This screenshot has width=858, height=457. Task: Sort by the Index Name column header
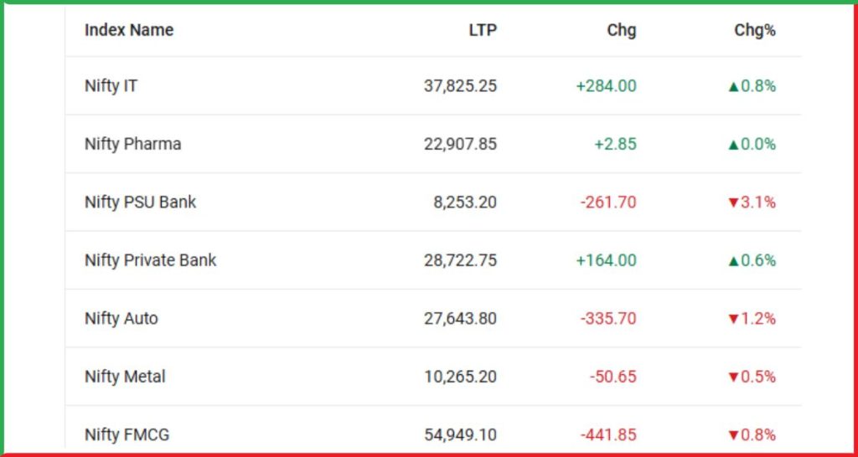click(129, 30)
